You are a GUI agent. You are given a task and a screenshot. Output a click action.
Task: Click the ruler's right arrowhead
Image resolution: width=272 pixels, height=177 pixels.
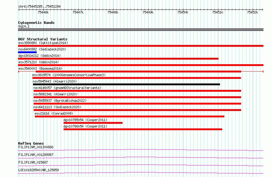(x=263, y=9)
